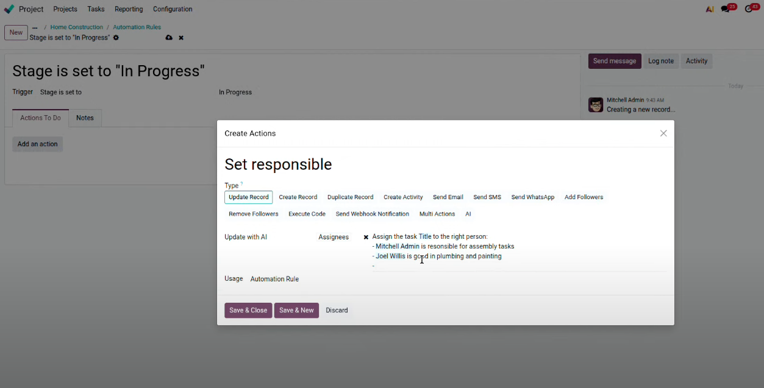Click the Set responsible action name field
This screenshot has height=388, width=764.
tap(278, 164)
